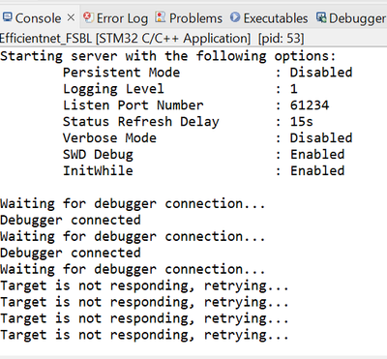Close the Console tab with its X
The width and height of the screenshot is (387, 359).
[x=71, y=17]
